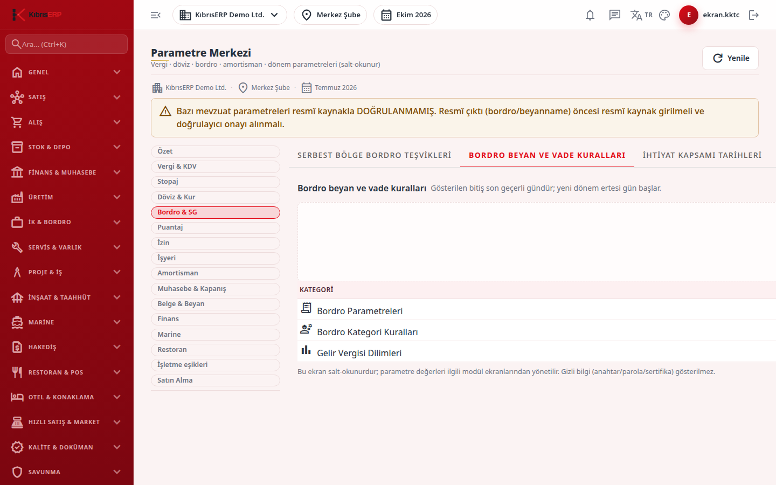This screenshot has width=776, height=485.
Task: Open the theme palette icon
Action: (x=664, y=15)
